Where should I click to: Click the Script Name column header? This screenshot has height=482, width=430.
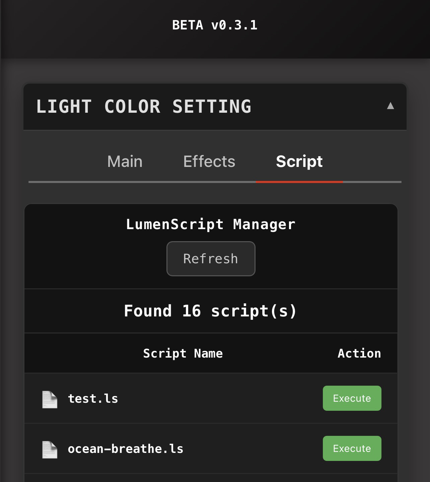(x=183, y=353)
